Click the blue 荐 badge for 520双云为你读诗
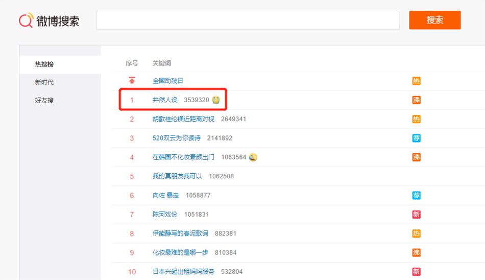 (x=416, y=138)
